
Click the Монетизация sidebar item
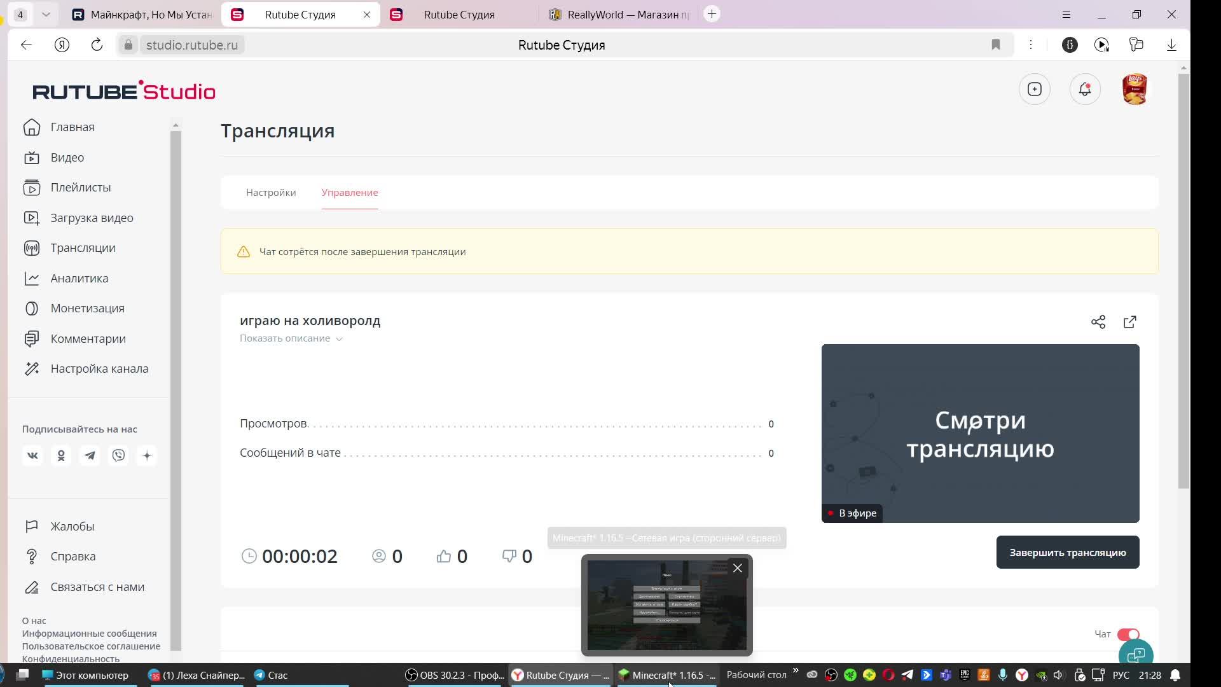(87, 309)
